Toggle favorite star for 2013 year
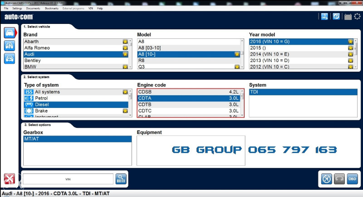 pyautogui.click(x=350, y=61)
